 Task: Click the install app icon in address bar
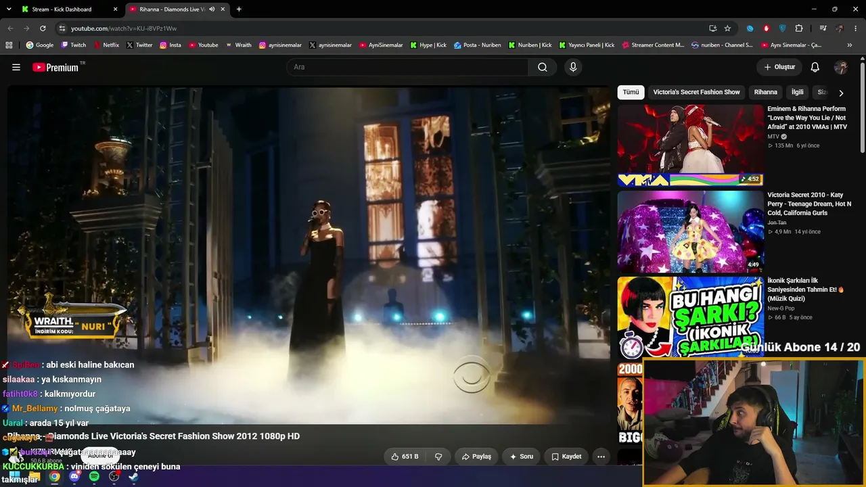(713, 28)
